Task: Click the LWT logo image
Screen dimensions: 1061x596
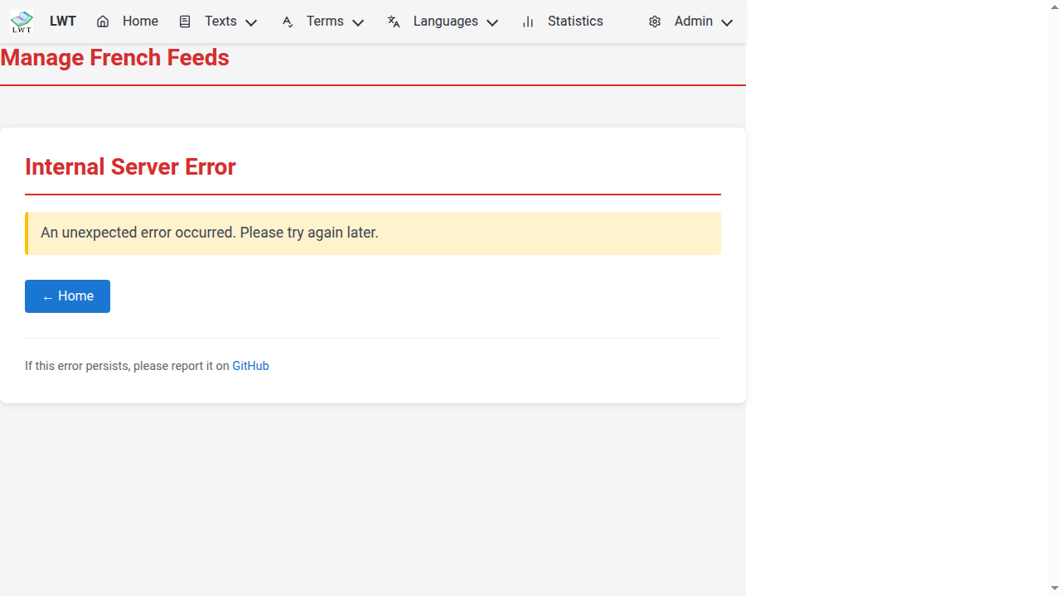Action: pos(22,22)
